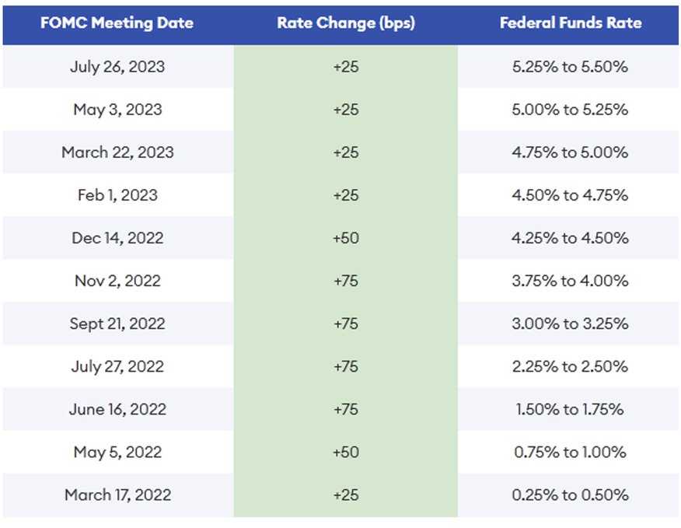
Task: Click the Rate Change (bps) column header
Action: [x=346, y=23]
